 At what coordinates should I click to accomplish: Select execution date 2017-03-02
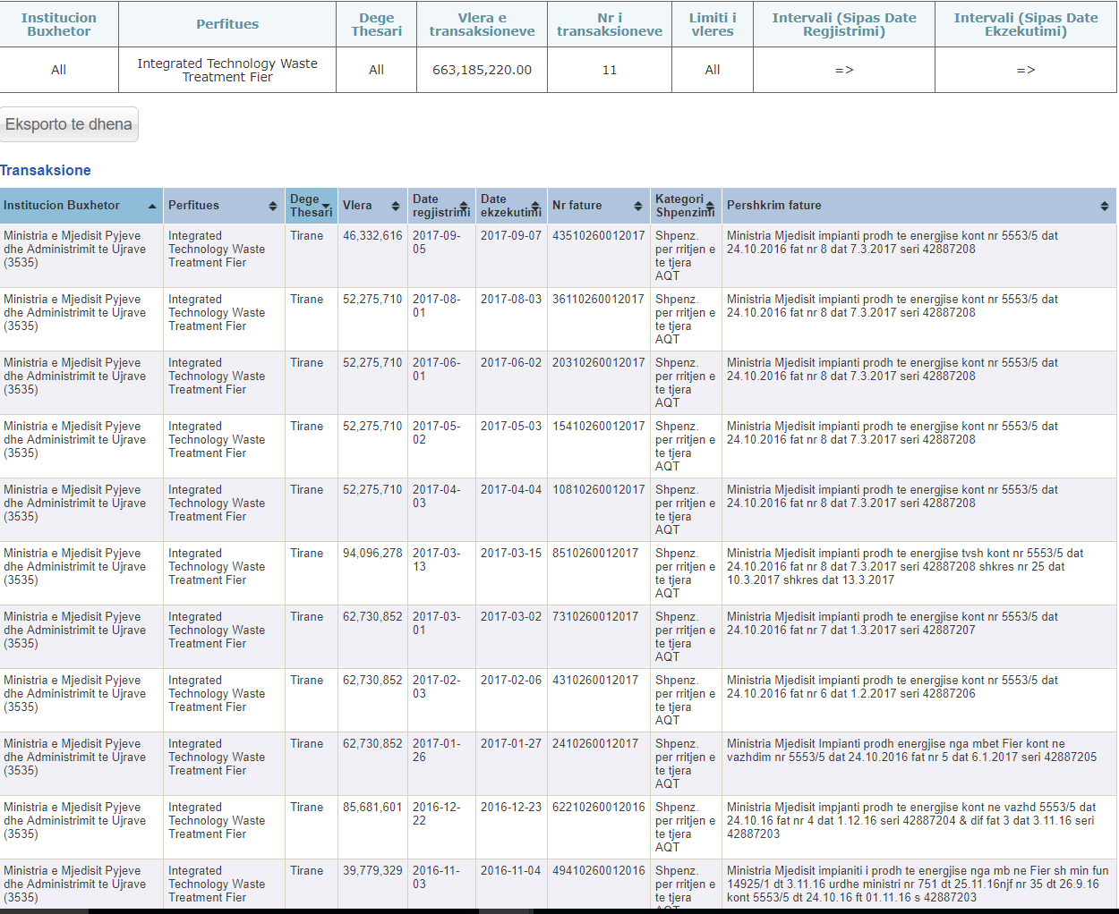point(511,617)
